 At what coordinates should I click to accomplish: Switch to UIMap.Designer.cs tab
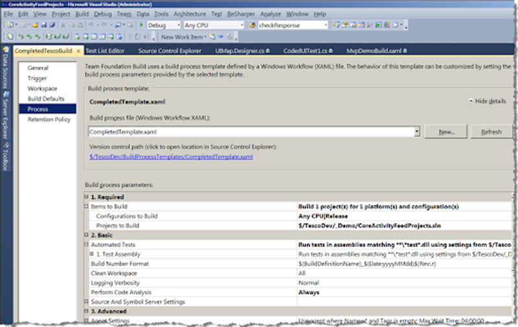242,51
